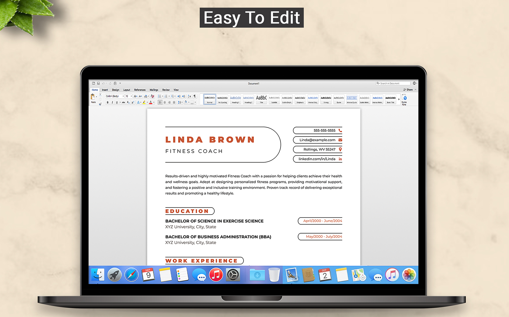Switch to the References tab
Viewport: 509px width, 317px height.
[140, 90]
